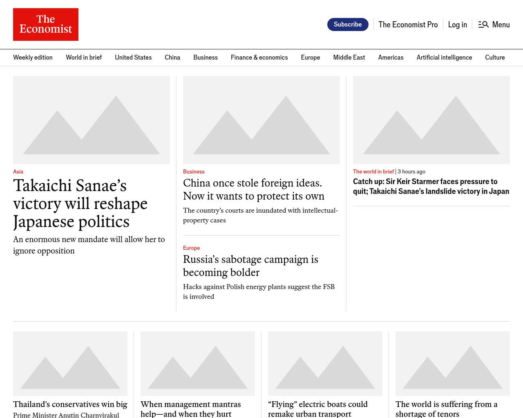Open World in brief nav item

point(84,58)
